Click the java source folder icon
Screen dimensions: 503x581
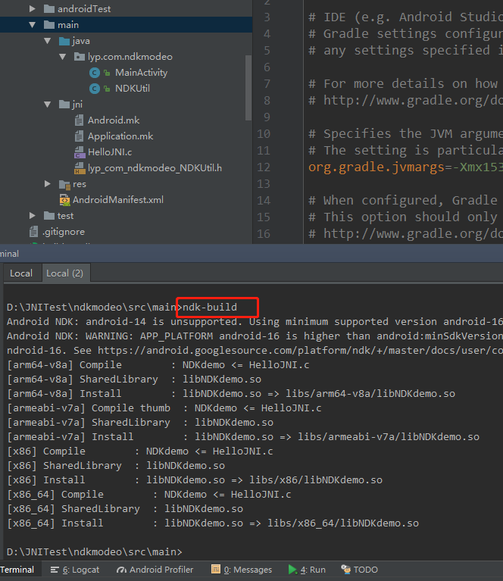64,41
